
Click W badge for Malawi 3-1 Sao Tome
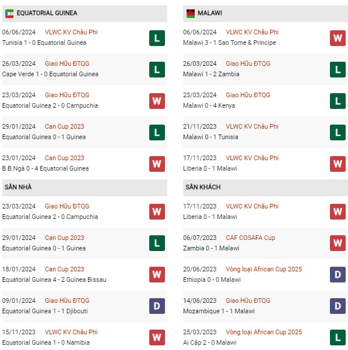coord(338,38)
